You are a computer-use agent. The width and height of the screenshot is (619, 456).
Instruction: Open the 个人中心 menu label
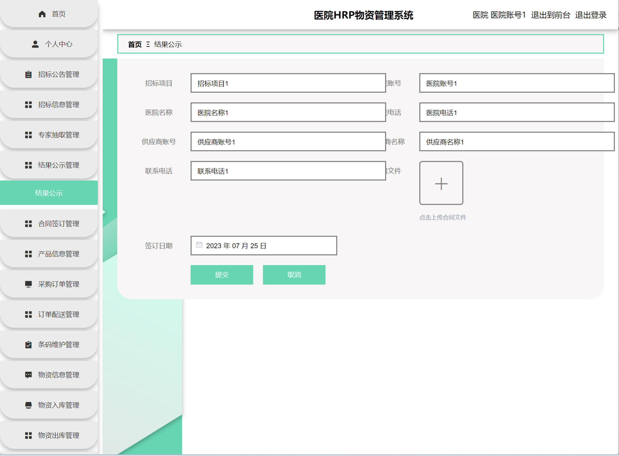coord(59,44)
